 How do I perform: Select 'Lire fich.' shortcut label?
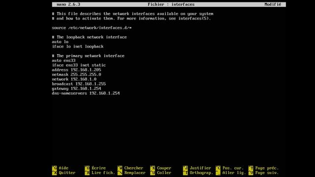(103, 173)
